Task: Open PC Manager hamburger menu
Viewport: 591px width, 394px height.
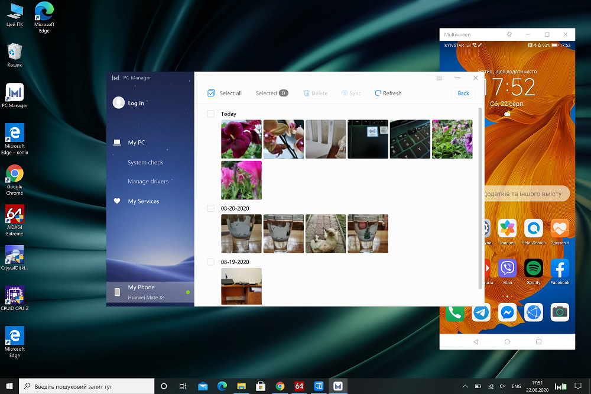Action: coord(439,77)
